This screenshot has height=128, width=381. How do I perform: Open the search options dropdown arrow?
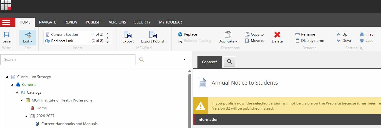(x=184, y=60)
